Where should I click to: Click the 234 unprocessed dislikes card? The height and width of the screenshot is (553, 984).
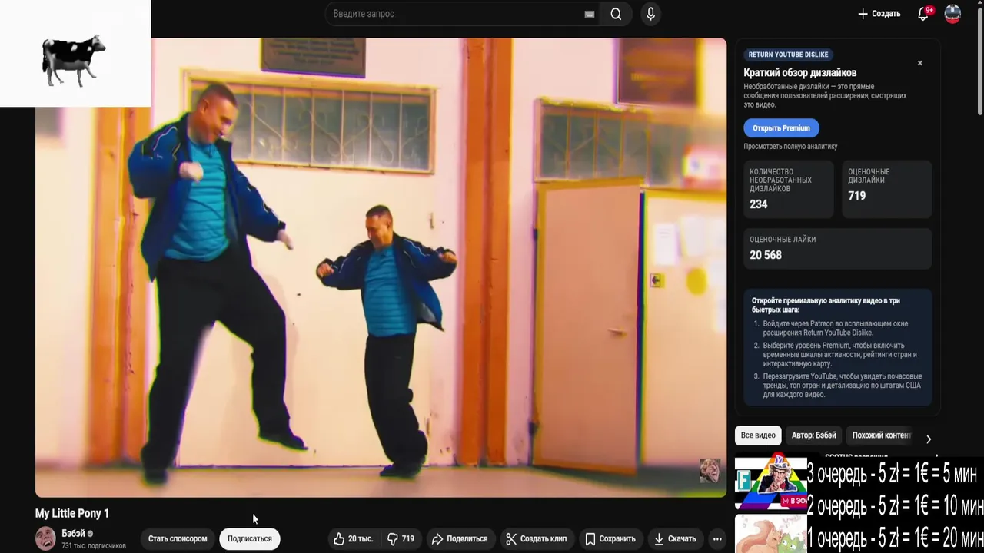click(x=788, y=188)
